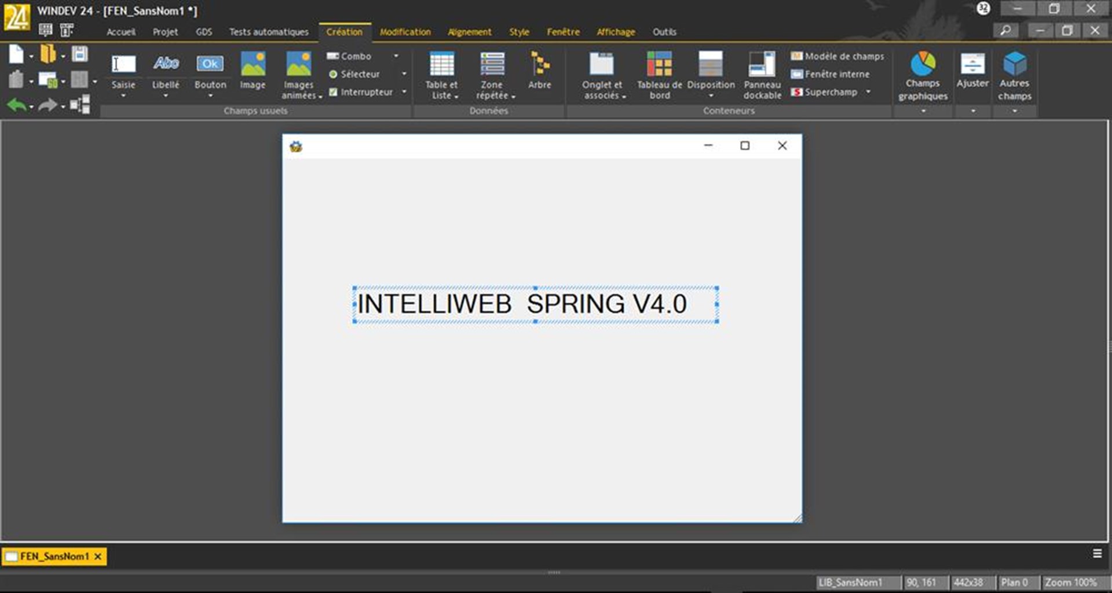Expand the Libellé dropdown arrow
The image size is (1112, 593).
click(x=166, y=95)
